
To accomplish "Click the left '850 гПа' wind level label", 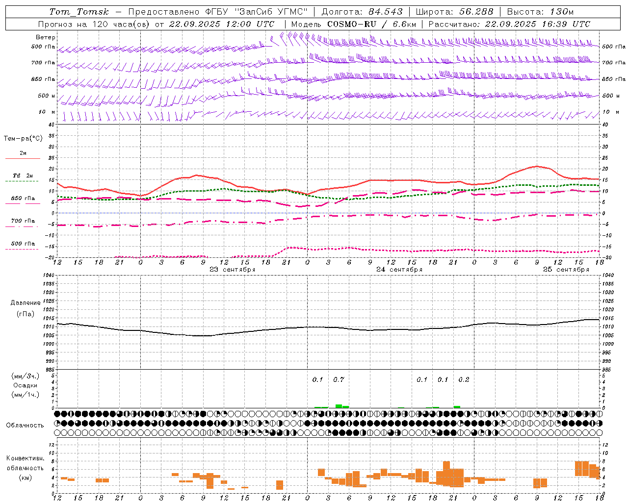I will [43, 79].
